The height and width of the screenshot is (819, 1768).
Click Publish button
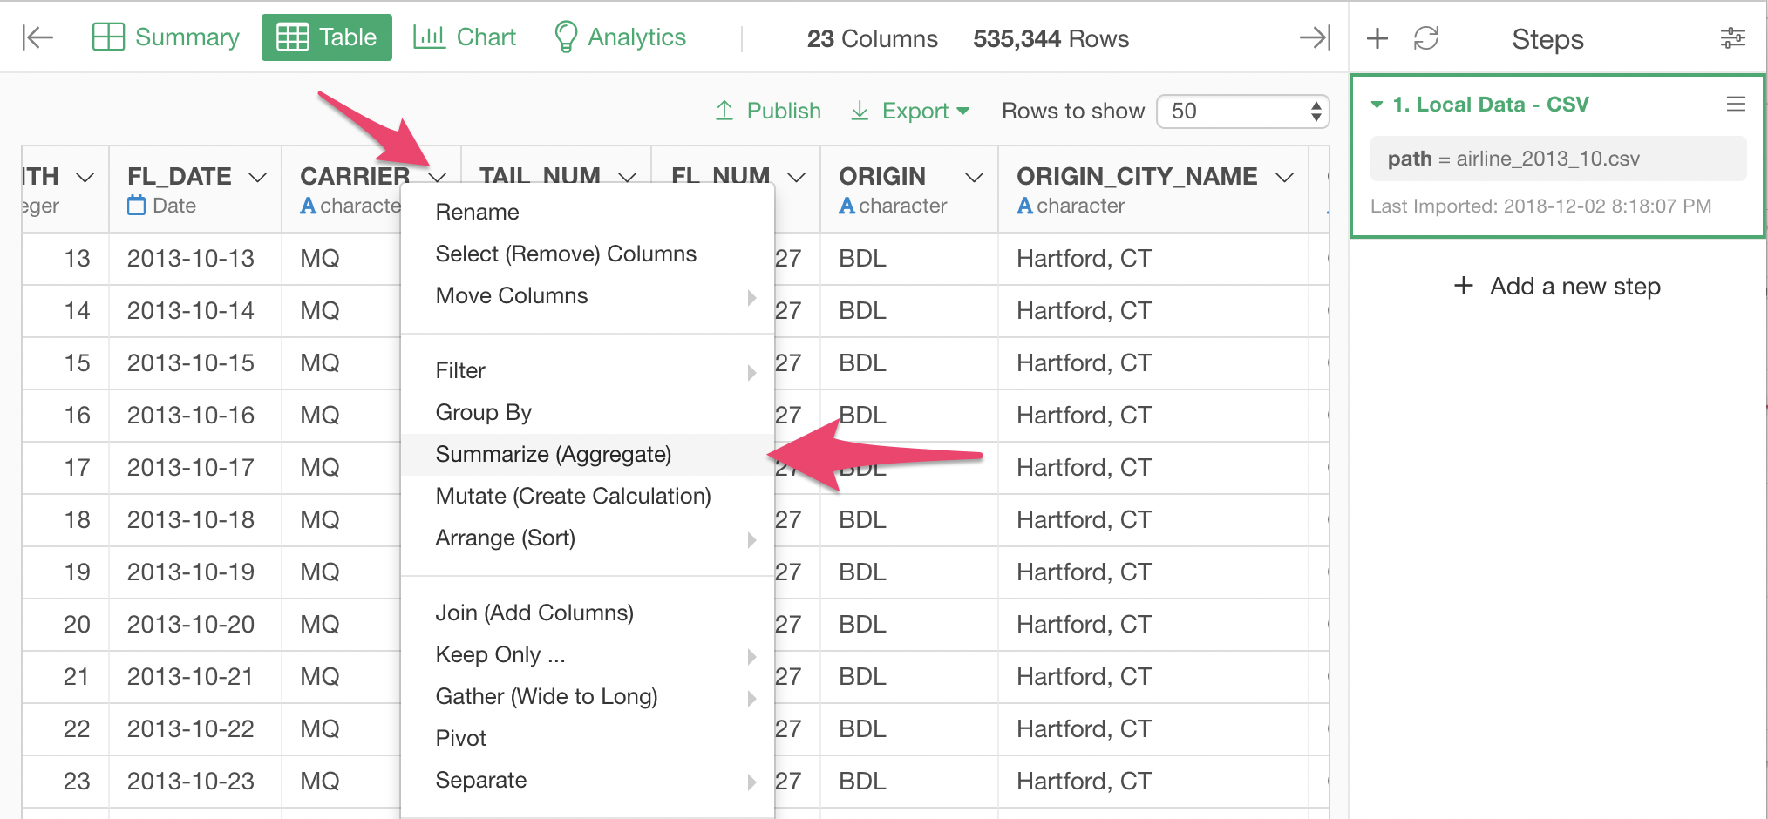768,111
